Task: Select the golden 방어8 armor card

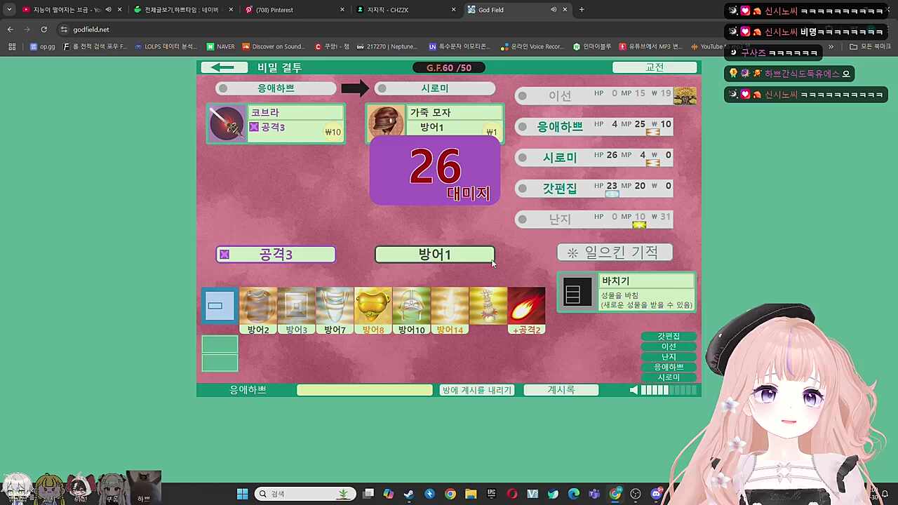Action: 373,311
